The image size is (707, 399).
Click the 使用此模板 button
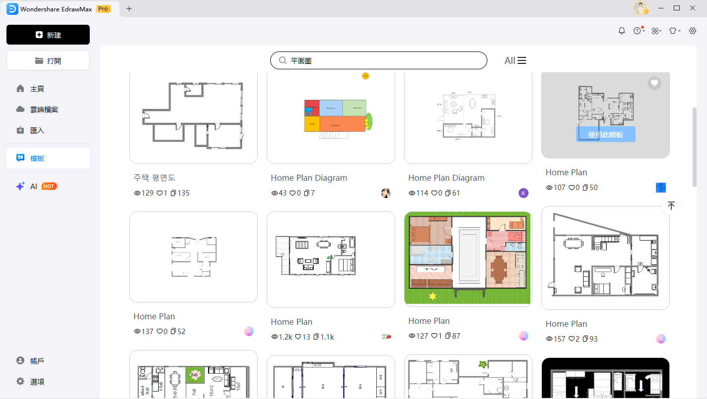pos(605,134)
